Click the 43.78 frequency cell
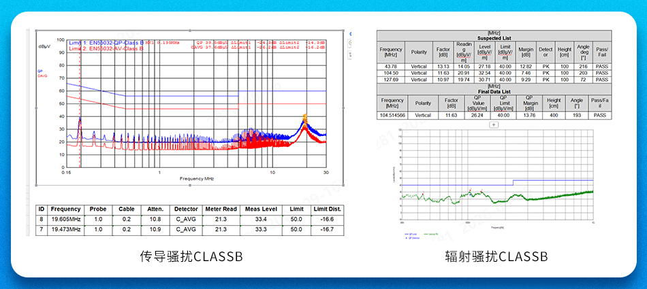Screen dimensions: 647x289 coord(391,67)
